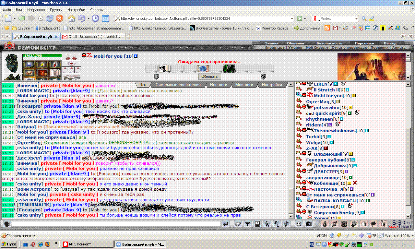Click the EXIT door icon
Viewport: 415px width, 249px height.
pyautogui.click(x=383, y=223)
